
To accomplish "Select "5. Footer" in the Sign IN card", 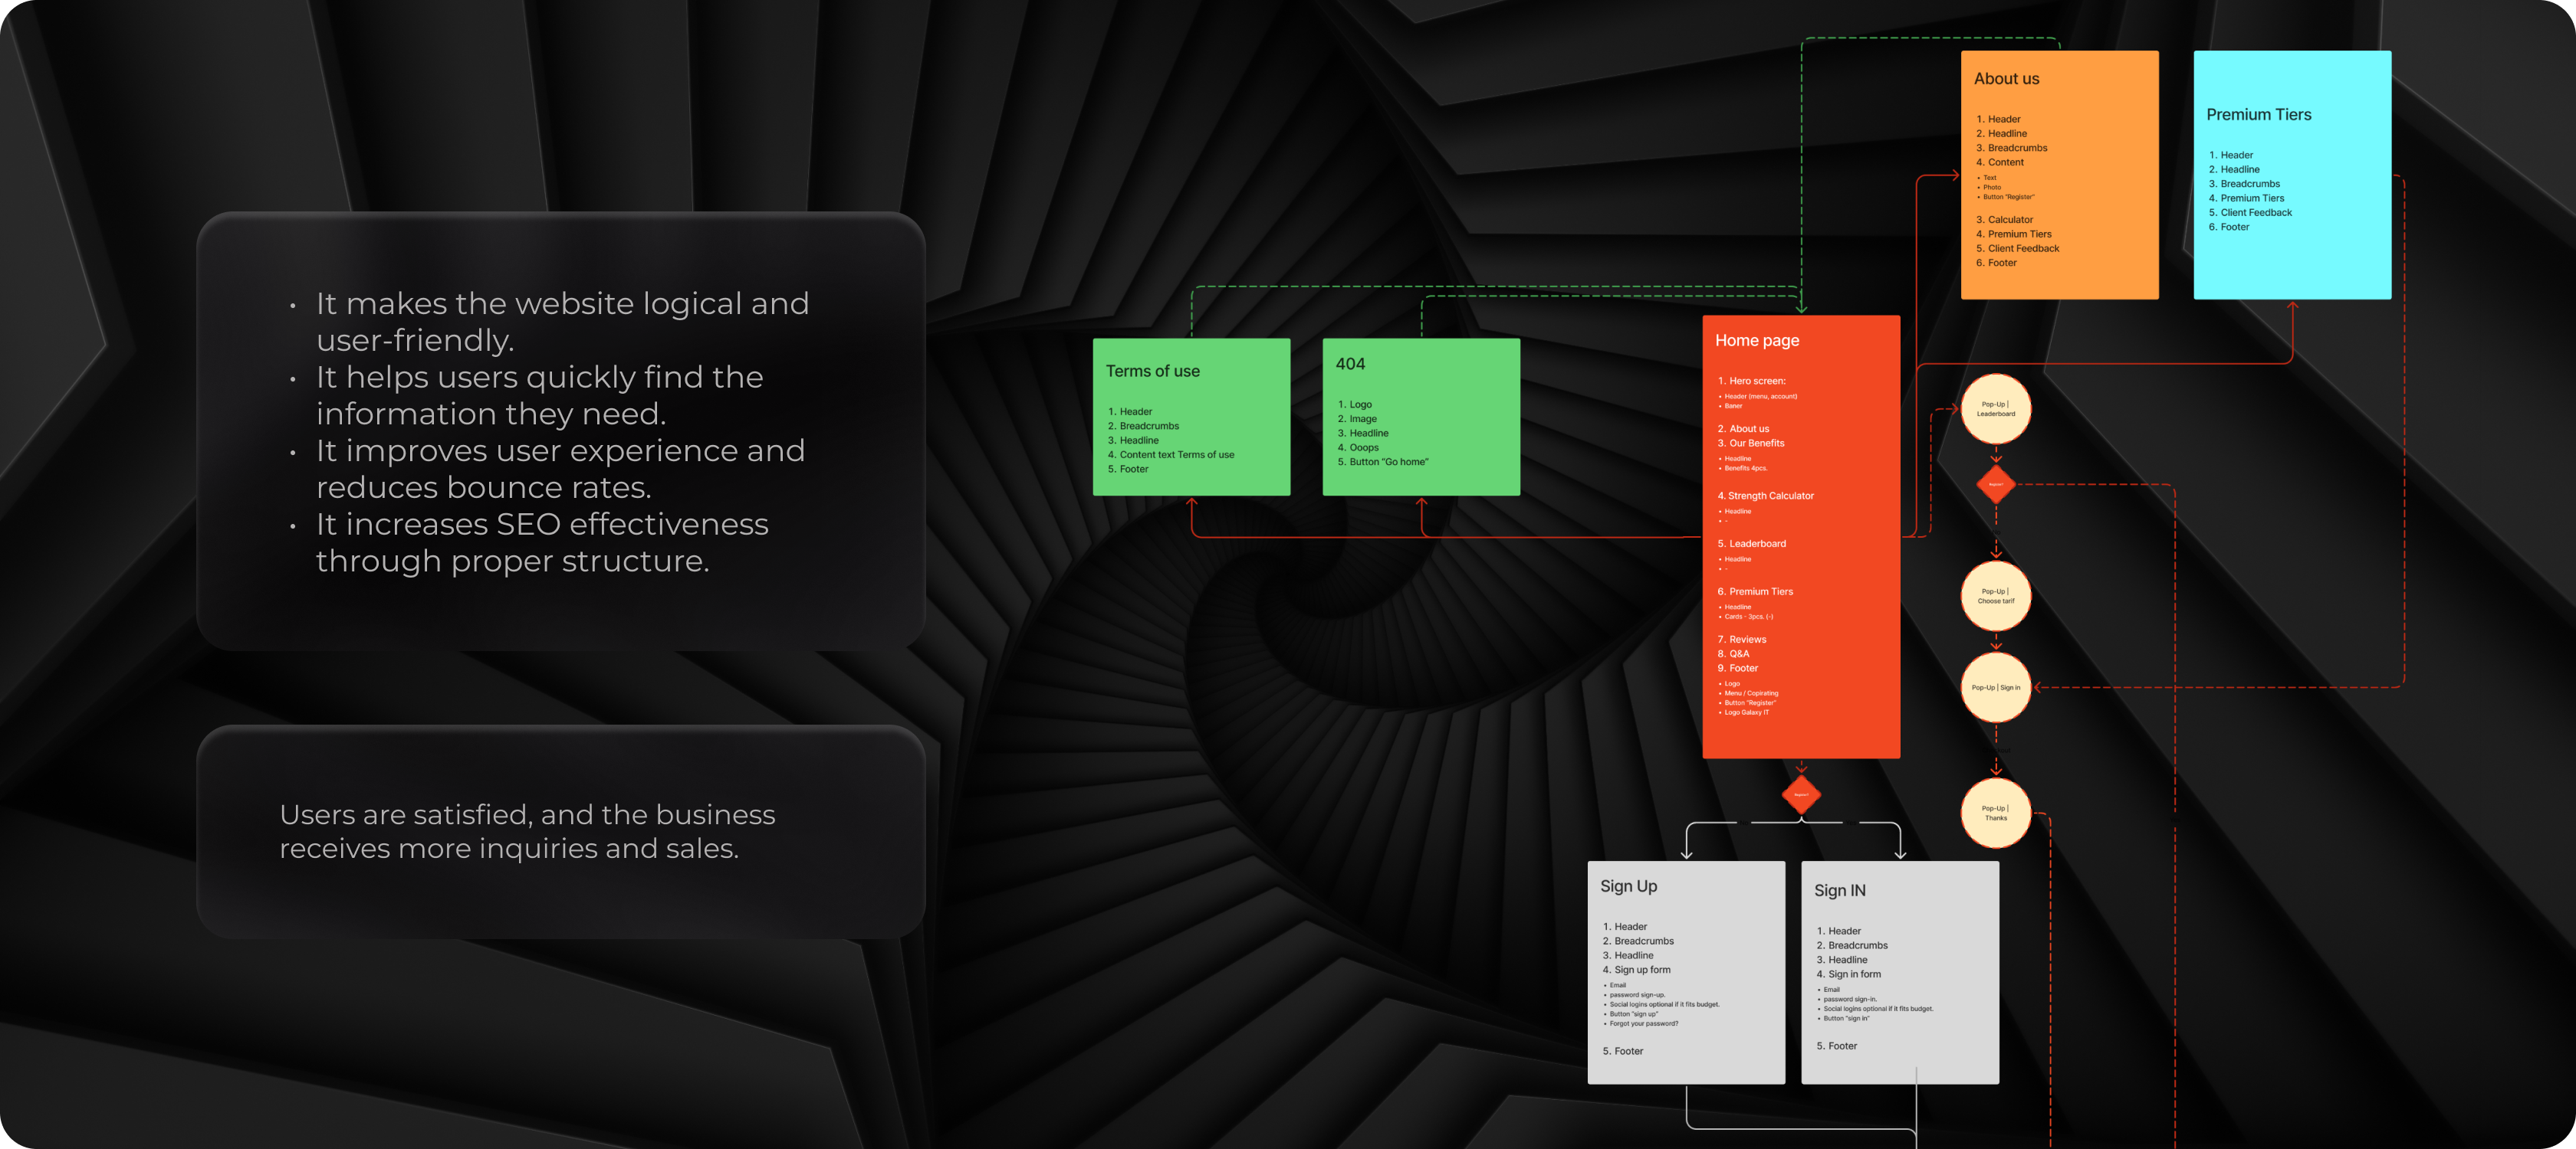I will [1836, 1046].
